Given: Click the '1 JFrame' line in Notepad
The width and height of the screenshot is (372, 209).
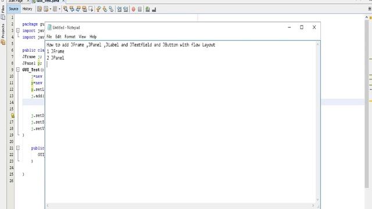Looking at the screenshot, I should (55, 52).
